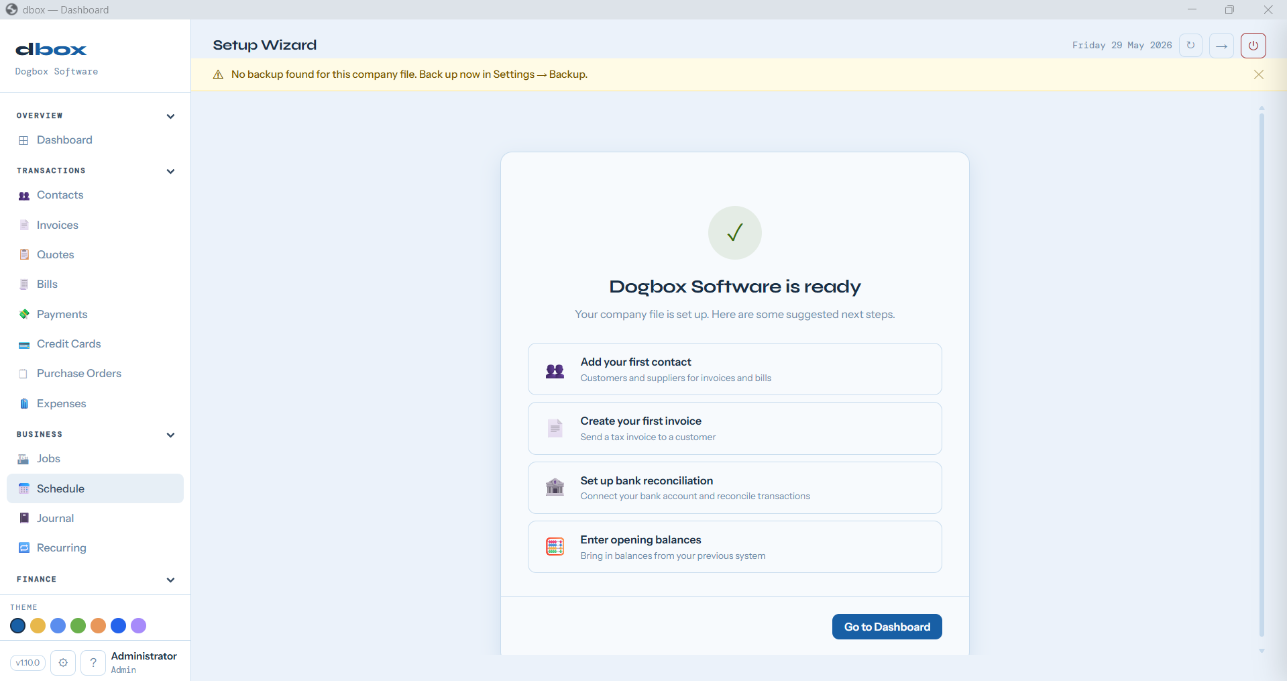Dismiss the no-backup warning banner
This screenshot has height=681, width=1287.
tap(1259, 74)
